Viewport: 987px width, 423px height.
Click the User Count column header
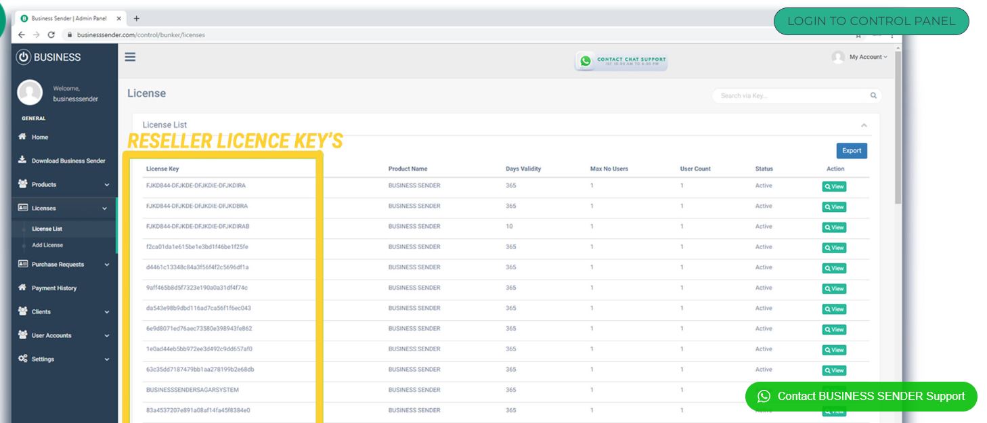(x=695, y=169)
